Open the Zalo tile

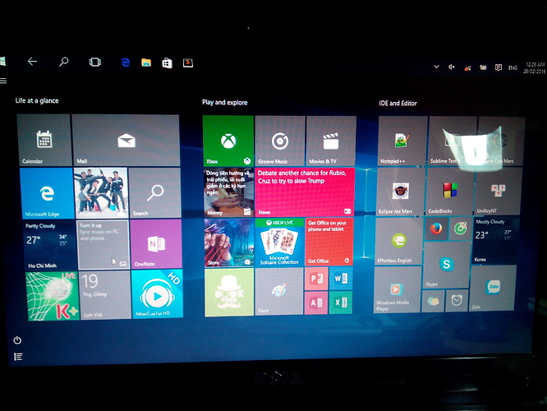coord(492,288)
